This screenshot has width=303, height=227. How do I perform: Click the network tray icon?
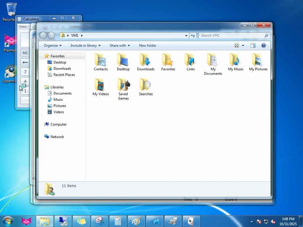pos(266,221)
